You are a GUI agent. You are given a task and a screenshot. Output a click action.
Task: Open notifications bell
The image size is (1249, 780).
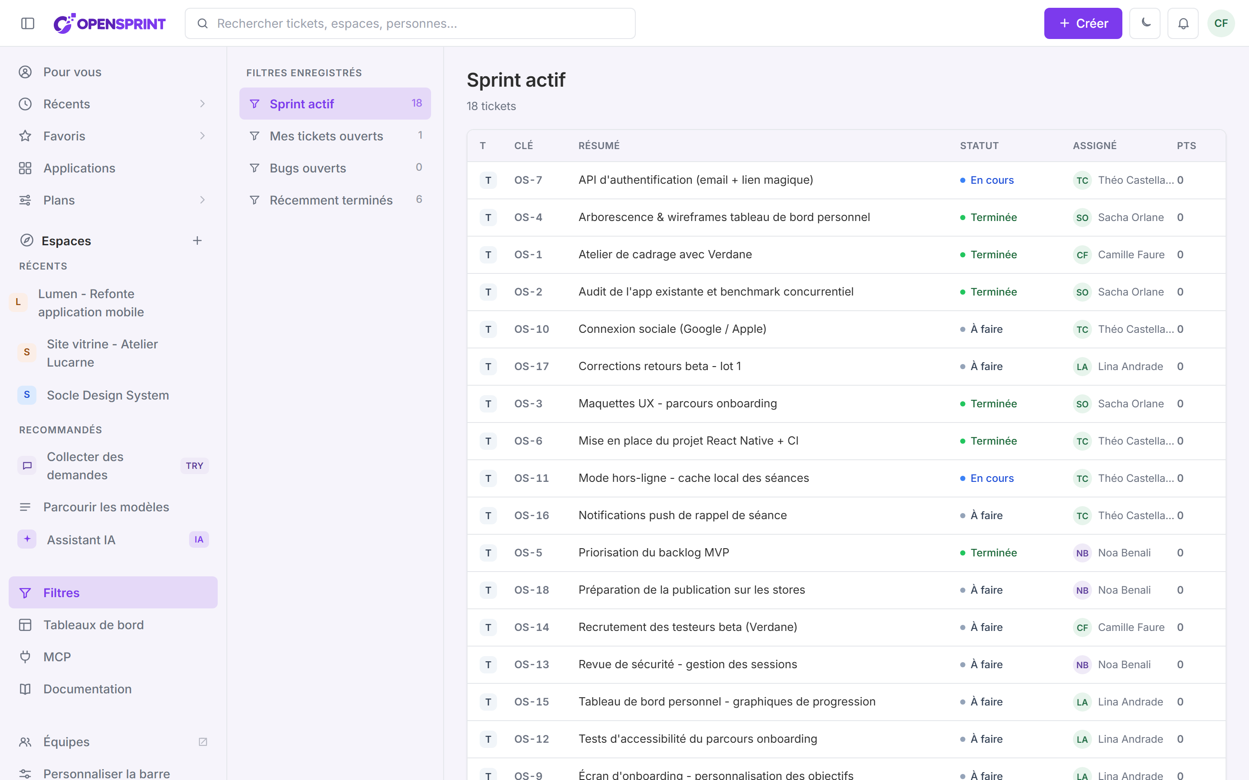[1183, 23]
